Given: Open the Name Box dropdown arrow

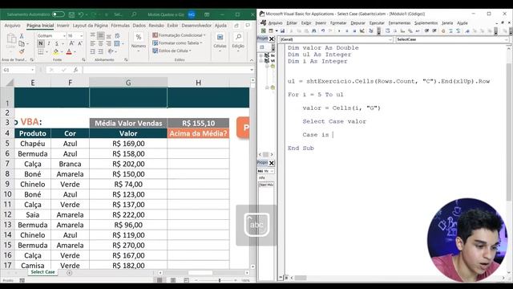Looking at the screenshot, I should tap(32, 70).
